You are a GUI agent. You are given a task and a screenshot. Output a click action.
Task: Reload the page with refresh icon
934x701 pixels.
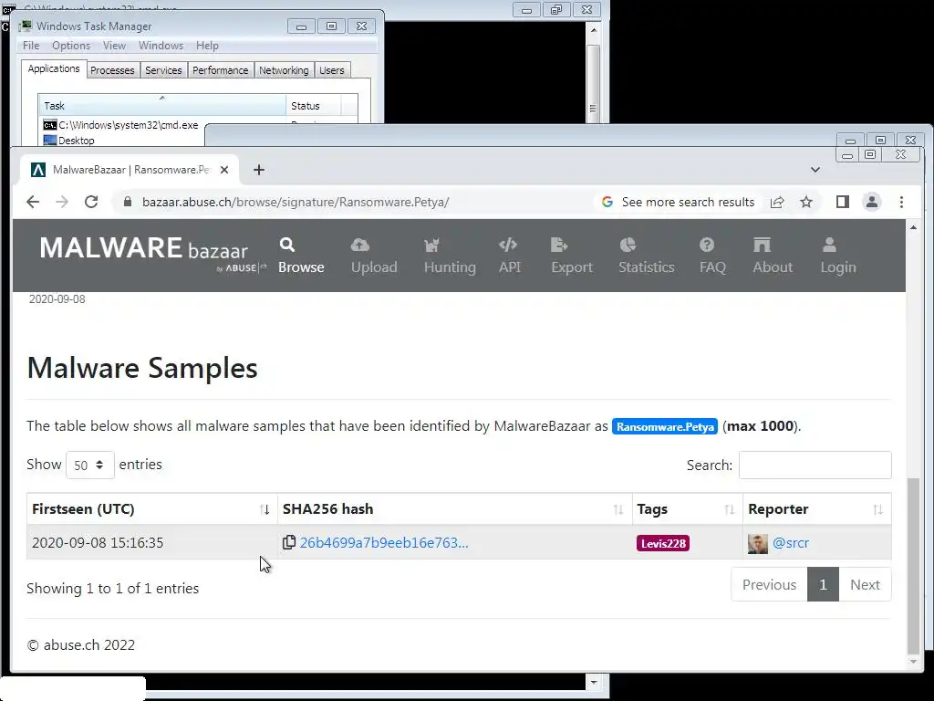coord(91,202)
